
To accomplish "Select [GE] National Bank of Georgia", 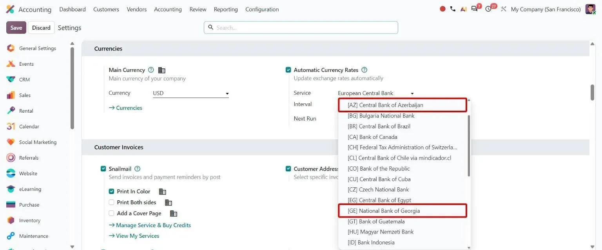I will (403, 211).
